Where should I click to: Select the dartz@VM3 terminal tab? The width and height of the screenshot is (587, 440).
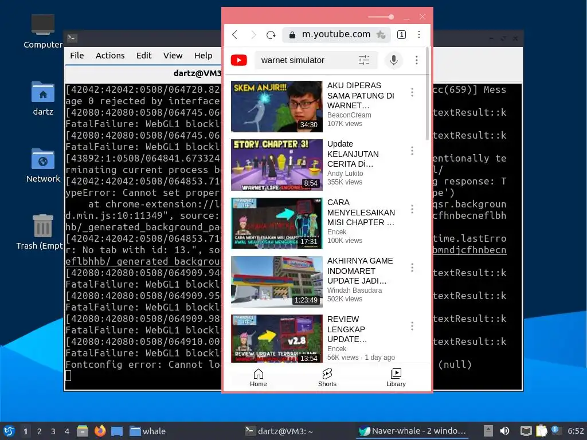[x=144, y=73]
